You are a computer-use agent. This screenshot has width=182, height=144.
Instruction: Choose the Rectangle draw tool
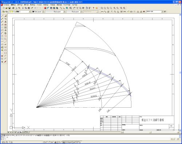[2, 30]
